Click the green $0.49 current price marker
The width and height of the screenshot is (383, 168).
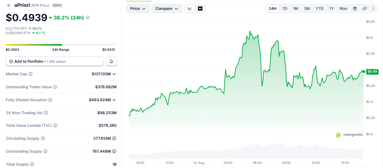coord(372,71)
